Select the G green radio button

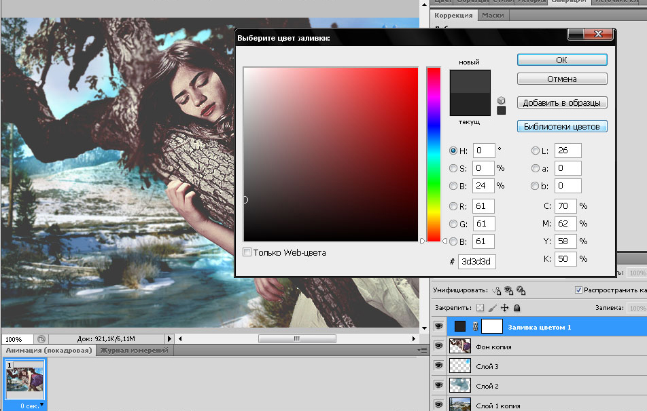tap(453, 224)
